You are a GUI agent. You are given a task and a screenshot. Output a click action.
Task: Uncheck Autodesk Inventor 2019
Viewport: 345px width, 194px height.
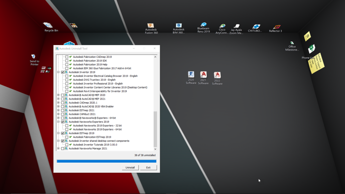point(62,71)
